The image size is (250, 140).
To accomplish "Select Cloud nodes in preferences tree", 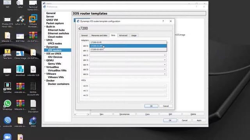I will (55, 37).
